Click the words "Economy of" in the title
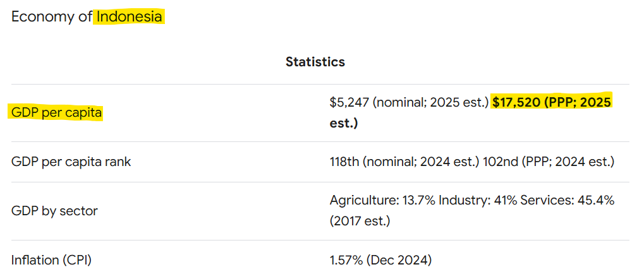This screenshot has height=279, width=637. [x=52, y=16]
